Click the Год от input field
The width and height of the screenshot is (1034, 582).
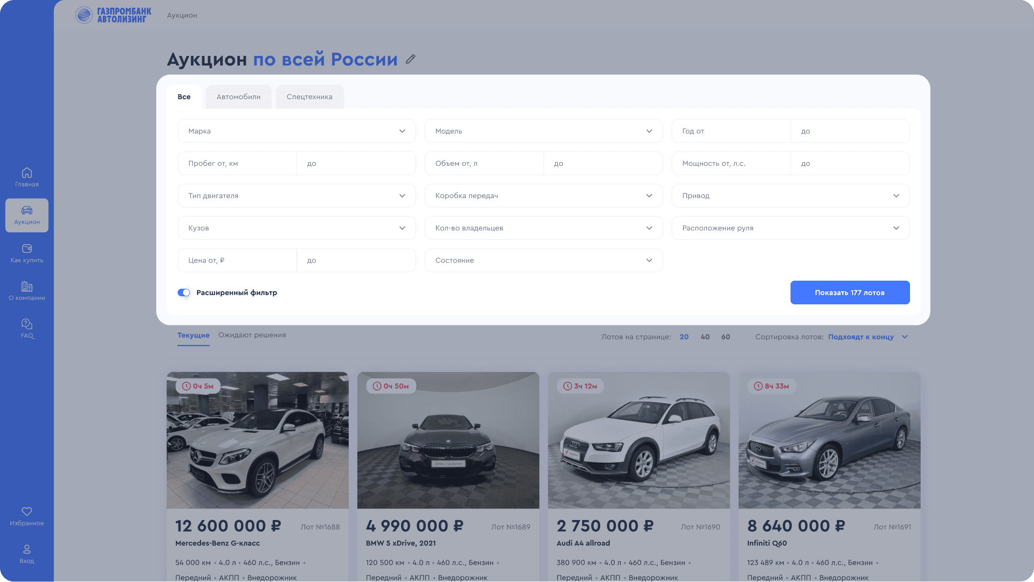[731, 131]
